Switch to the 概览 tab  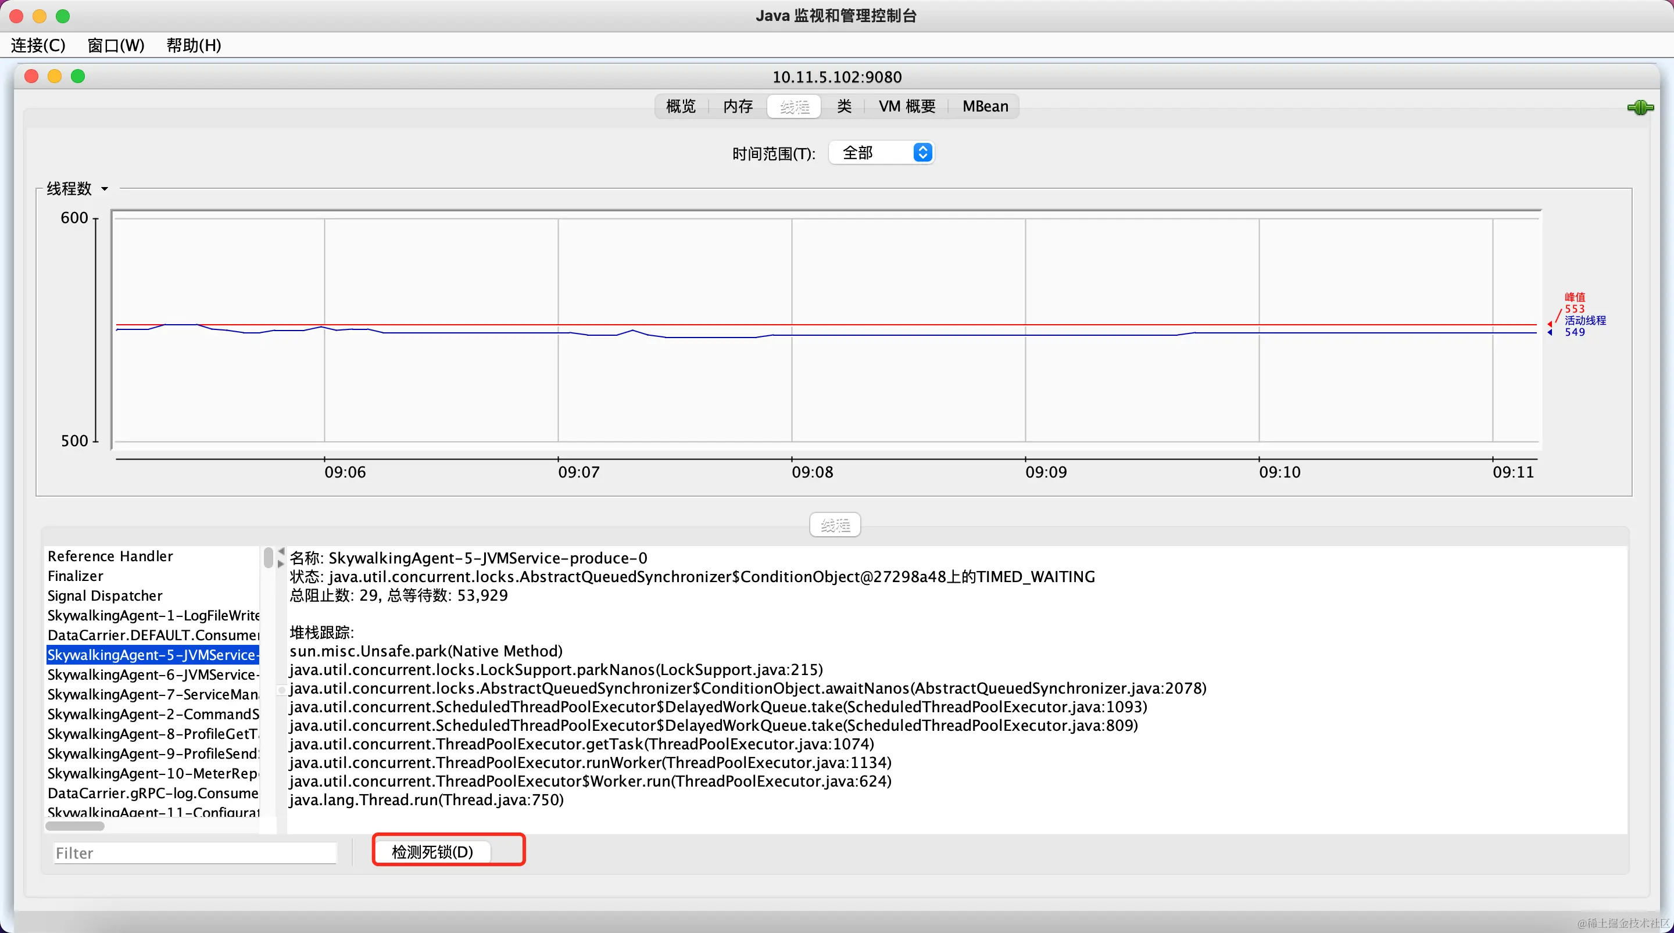[x=681, y=106]
